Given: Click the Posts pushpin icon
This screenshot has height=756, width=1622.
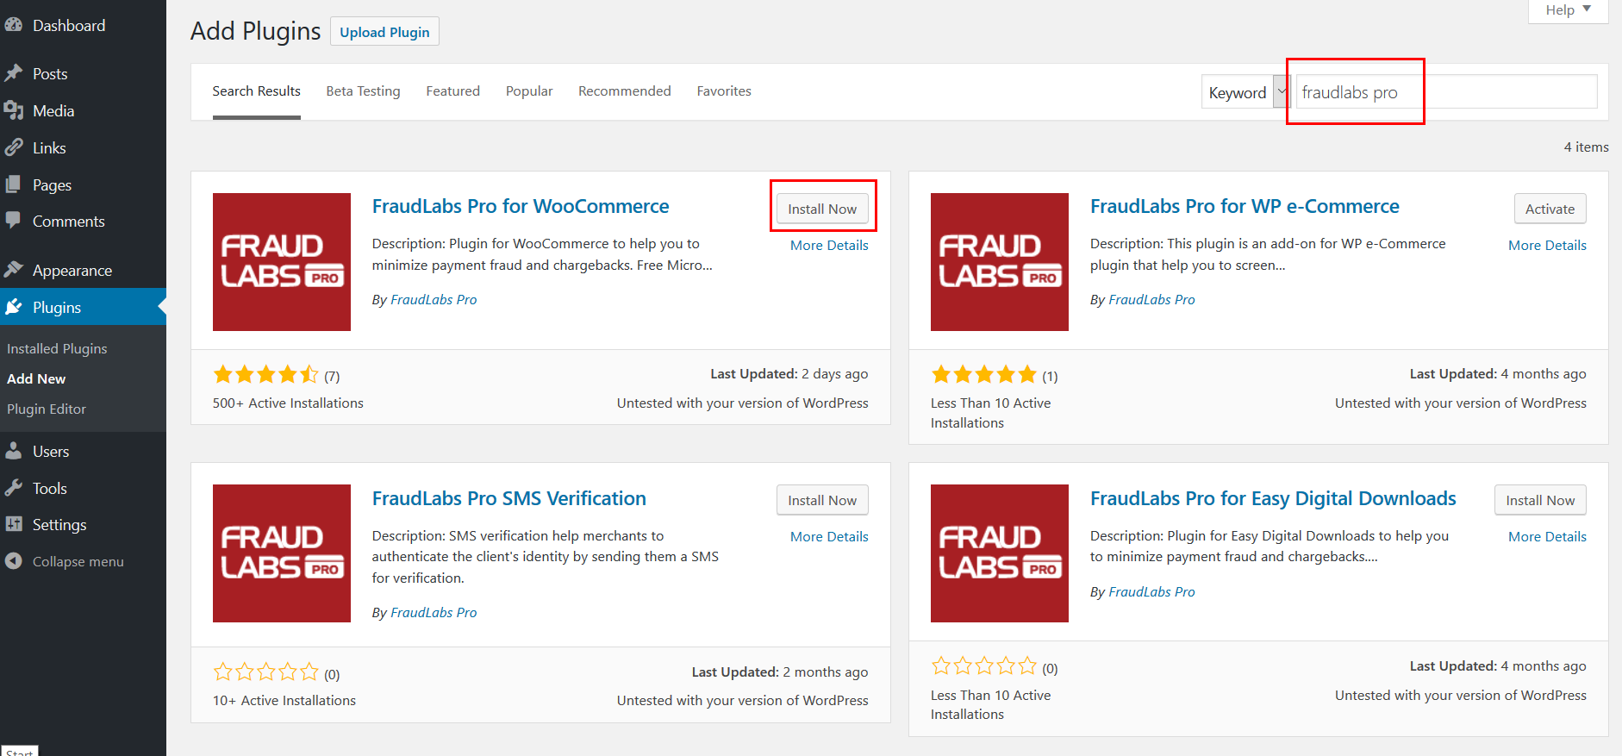Looking at the screenshot, I should [13, 73].
